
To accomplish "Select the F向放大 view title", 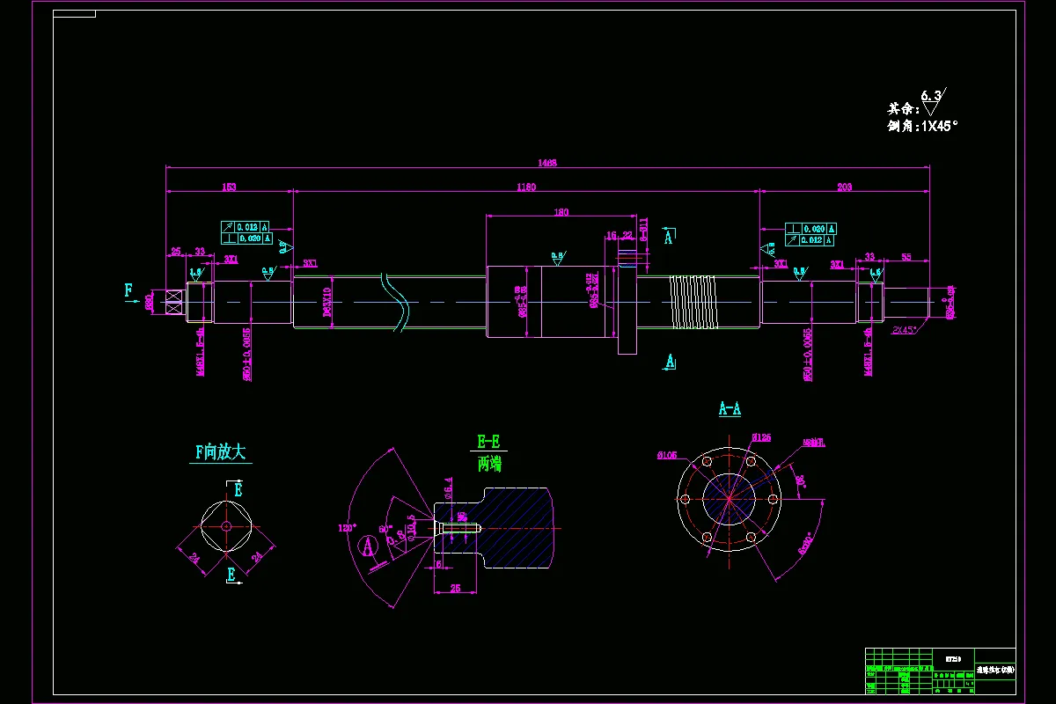I will (222, 452).
